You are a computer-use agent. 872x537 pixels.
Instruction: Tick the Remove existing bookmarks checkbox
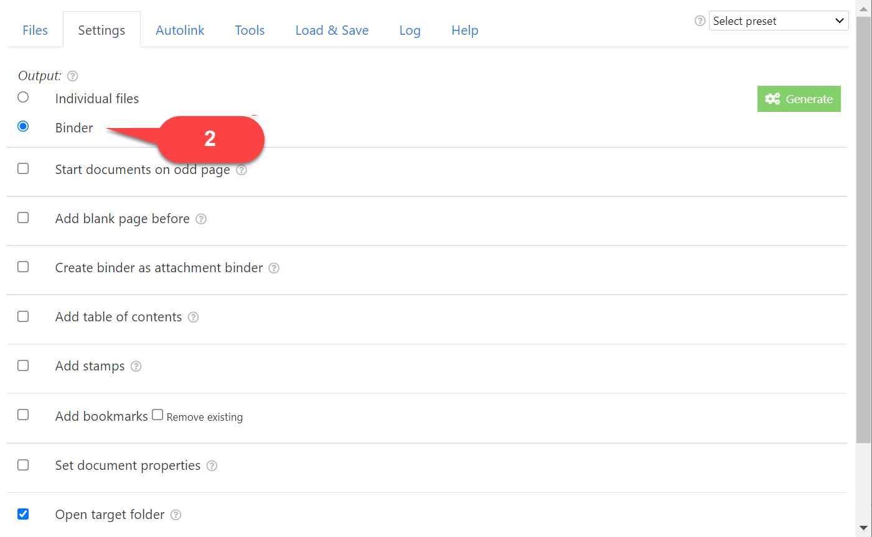coord(157,415)
